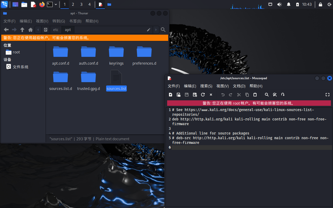Click the apt path button in Thunar
The height and width of the screenshot is (208, 333).
pyautogui.click(x=68, y=30)
